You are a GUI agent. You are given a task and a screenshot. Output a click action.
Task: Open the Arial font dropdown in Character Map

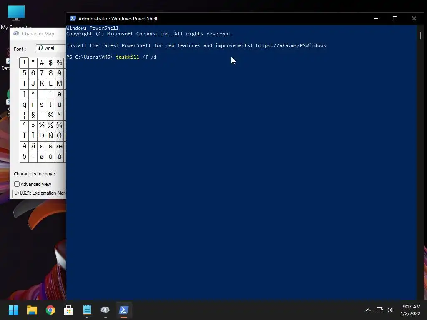(51, 48)
